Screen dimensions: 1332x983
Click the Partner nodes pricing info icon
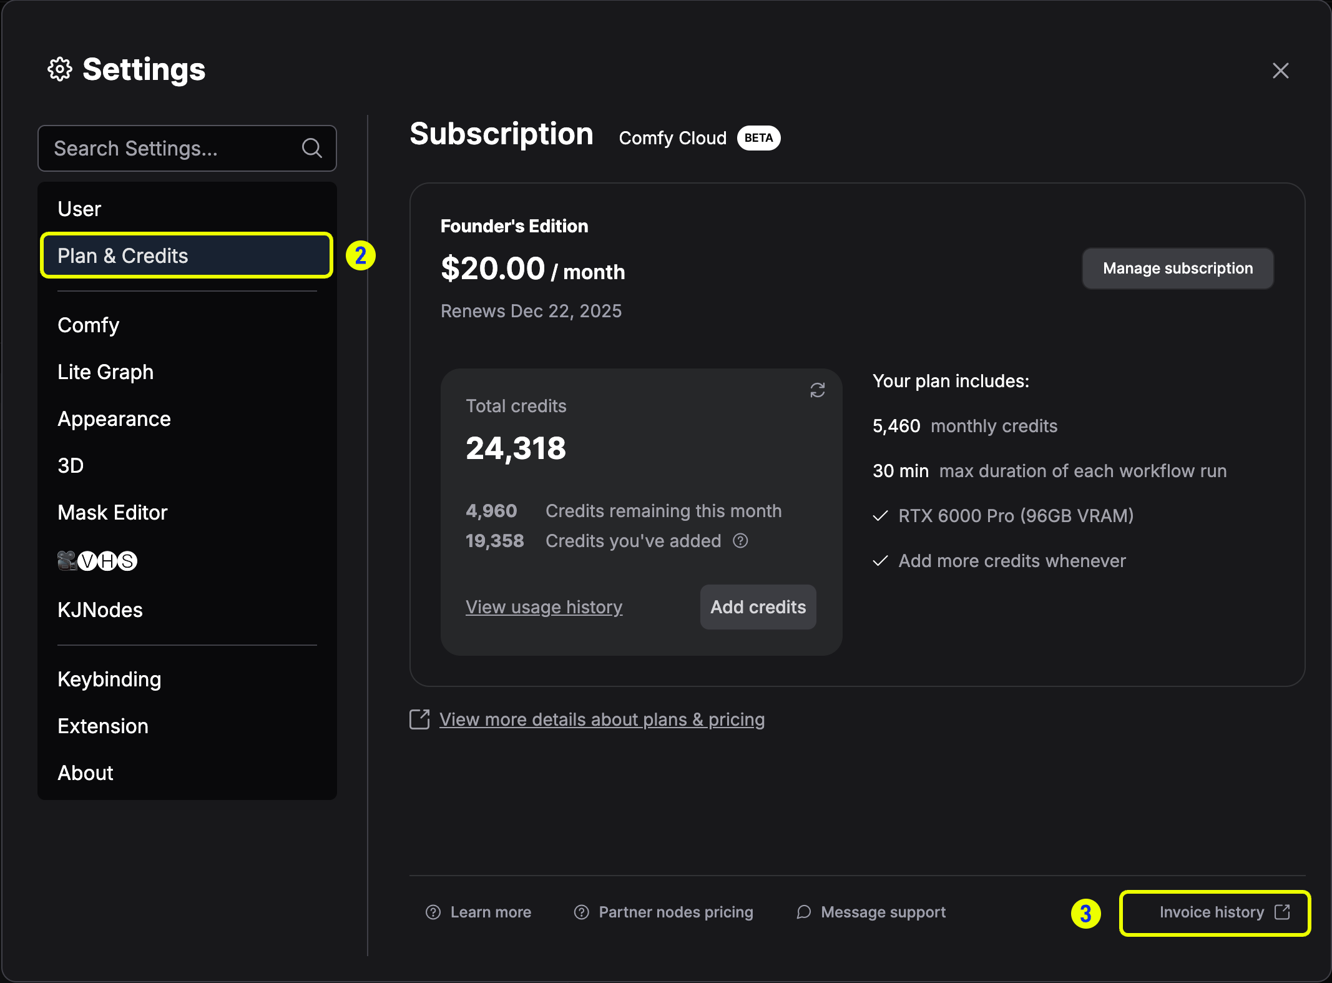point(580,912)
